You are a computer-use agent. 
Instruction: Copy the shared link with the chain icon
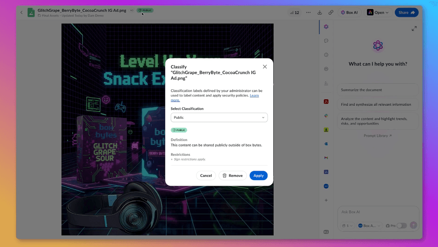tap(331, 13)
